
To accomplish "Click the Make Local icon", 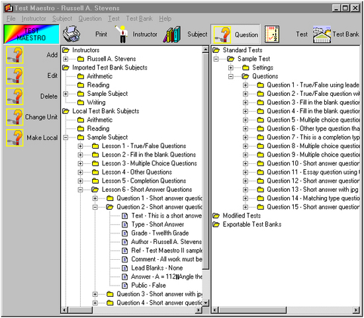I will click(15, 138).
